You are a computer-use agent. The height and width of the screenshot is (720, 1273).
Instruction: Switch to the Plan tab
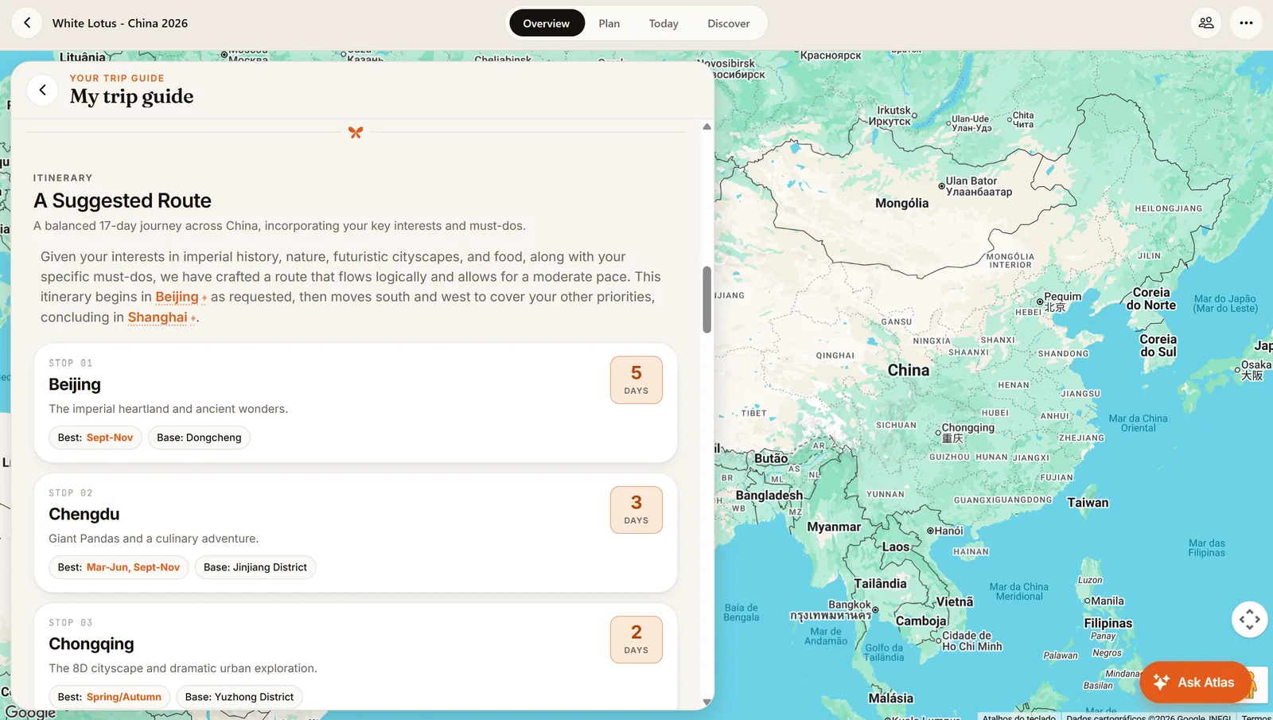pos(609,23)
